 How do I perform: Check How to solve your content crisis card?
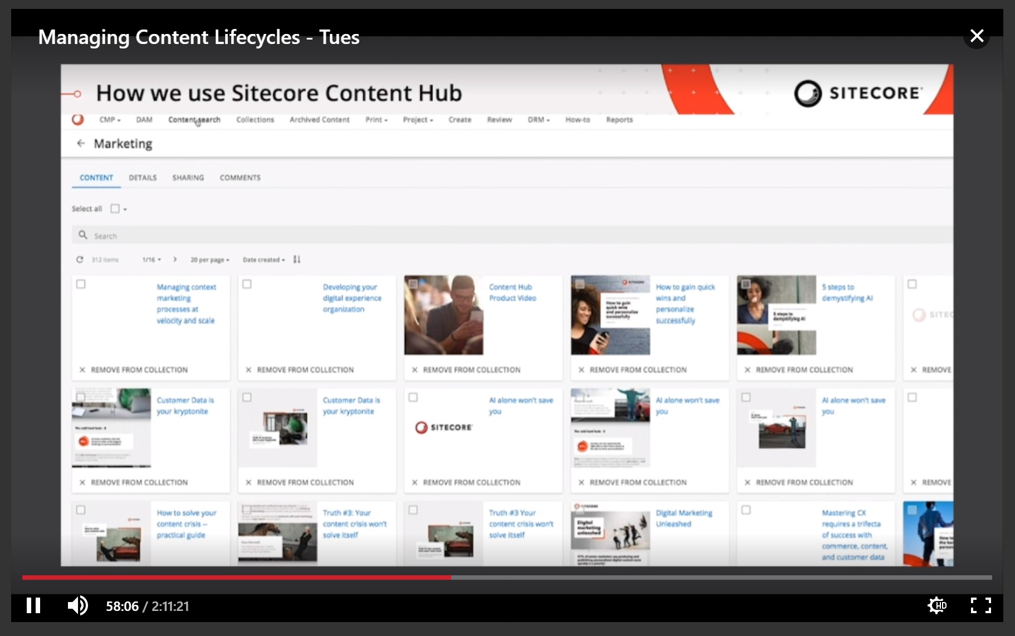coord(81,510)
